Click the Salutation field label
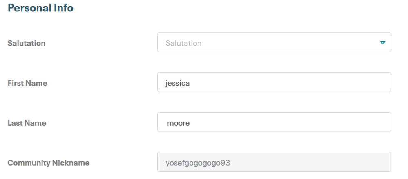This screenshot has width=408, height=179. (x=27, y=43)
